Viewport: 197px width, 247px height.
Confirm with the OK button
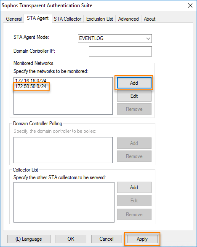[x=71, y=239]
